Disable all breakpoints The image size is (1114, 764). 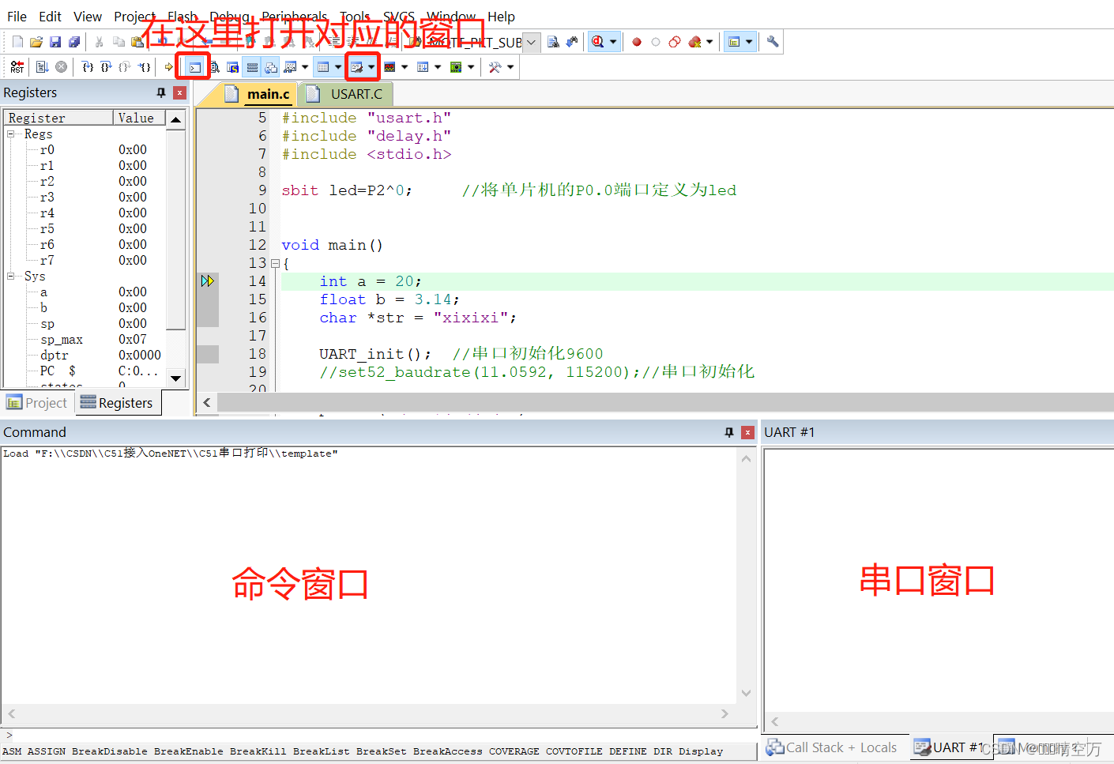(675, 42)
